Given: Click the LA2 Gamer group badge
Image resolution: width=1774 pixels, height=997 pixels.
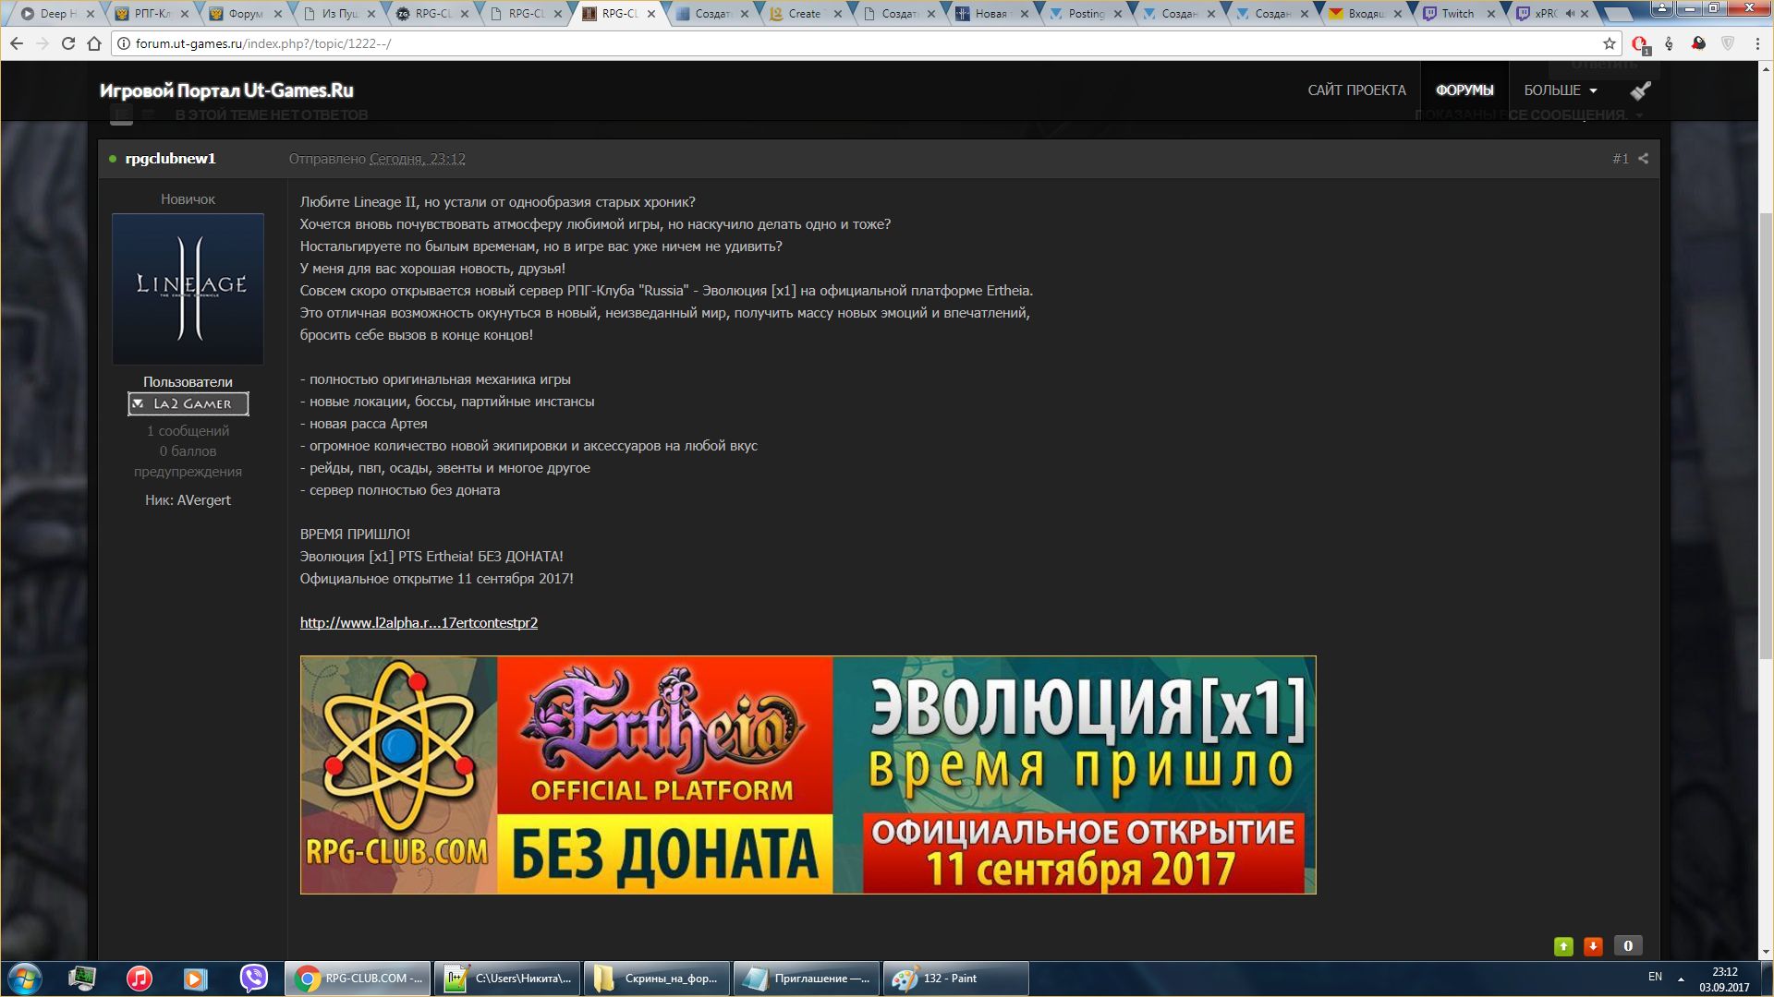Looking at the screenshot, I should [x=188, y=403].
